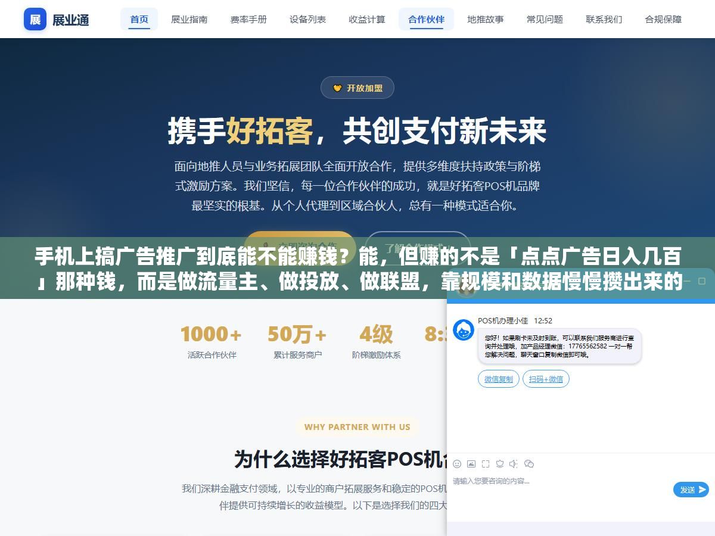Click the WeChat icon in chat toolbar
The image size is (715, 536).
pos(529,463)
